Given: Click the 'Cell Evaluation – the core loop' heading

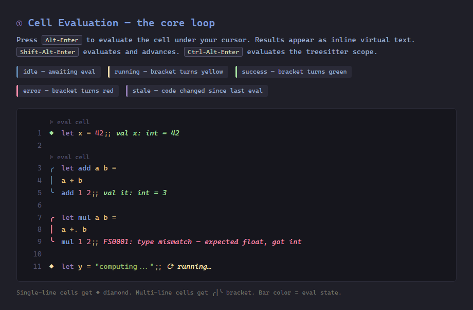Looking at the screenshot, I should (121, 23).
